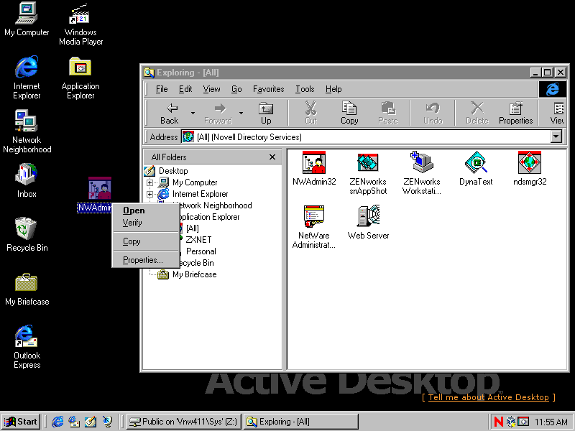Viewport: 575px width, 431px height.
Task: Select Network Neighborhood desktop icon
Action: click(27, 131)
